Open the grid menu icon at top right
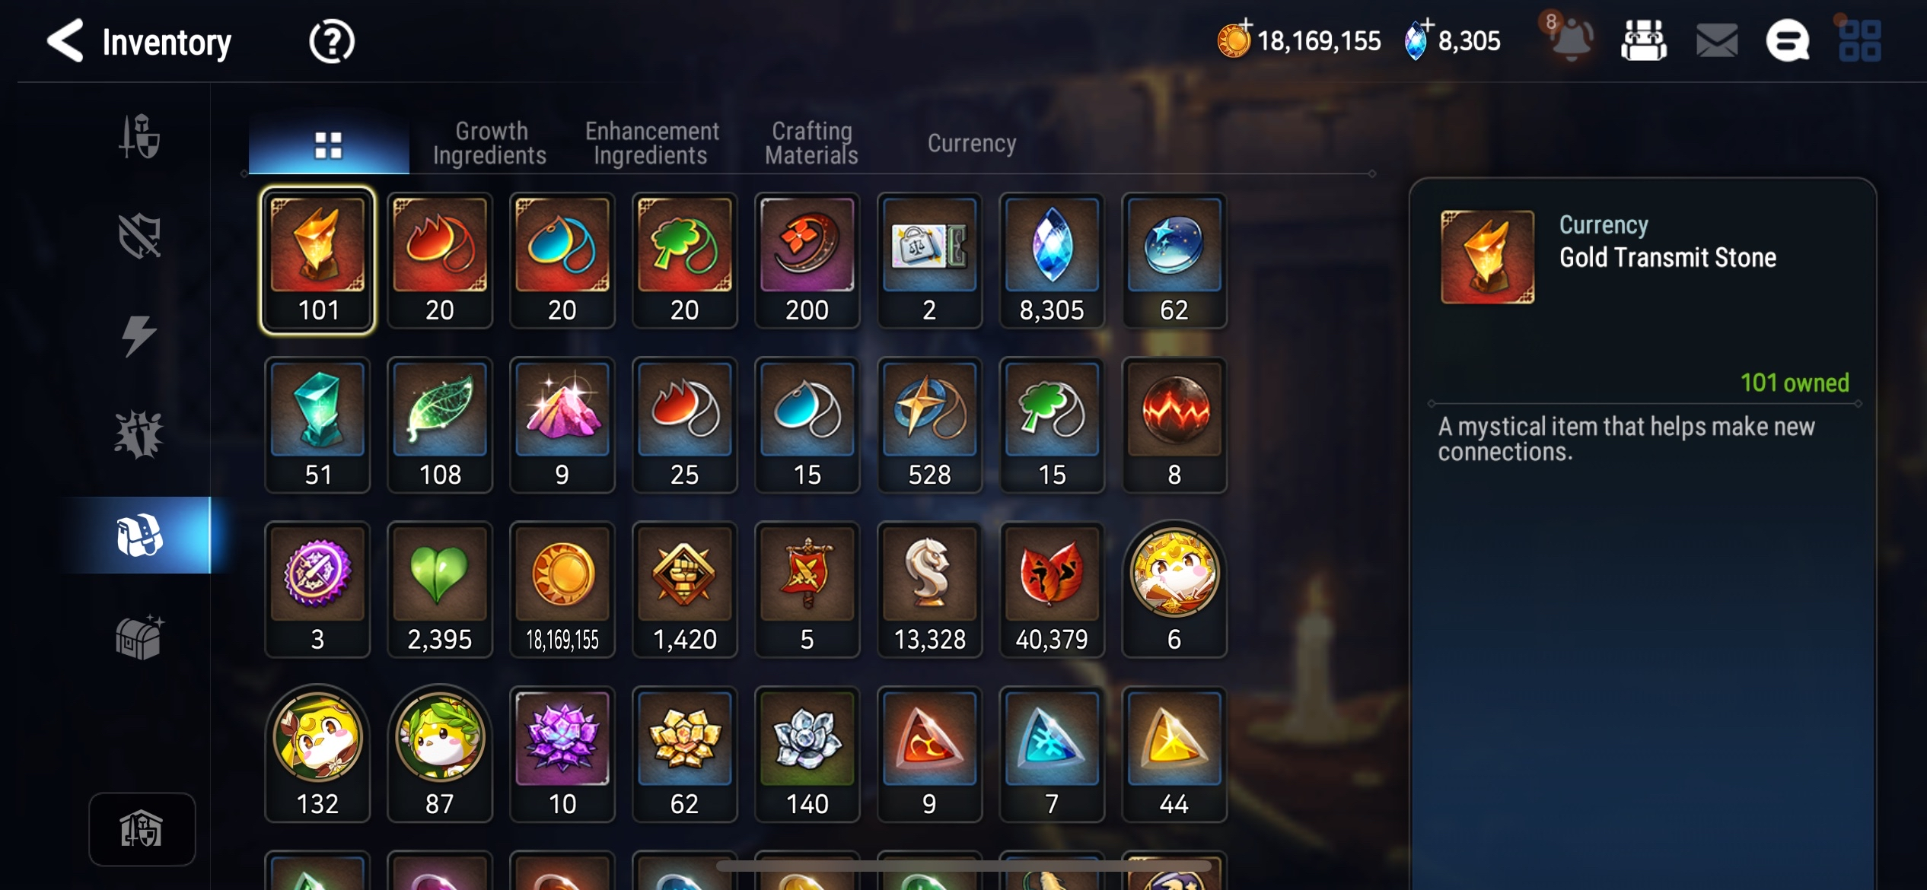The width and height of the screenshot is (1927, 890). (x=1859, y=40)
